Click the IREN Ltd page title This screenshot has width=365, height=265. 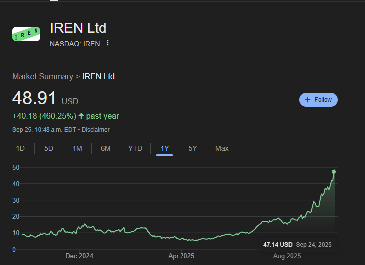(x=78, y=28)
